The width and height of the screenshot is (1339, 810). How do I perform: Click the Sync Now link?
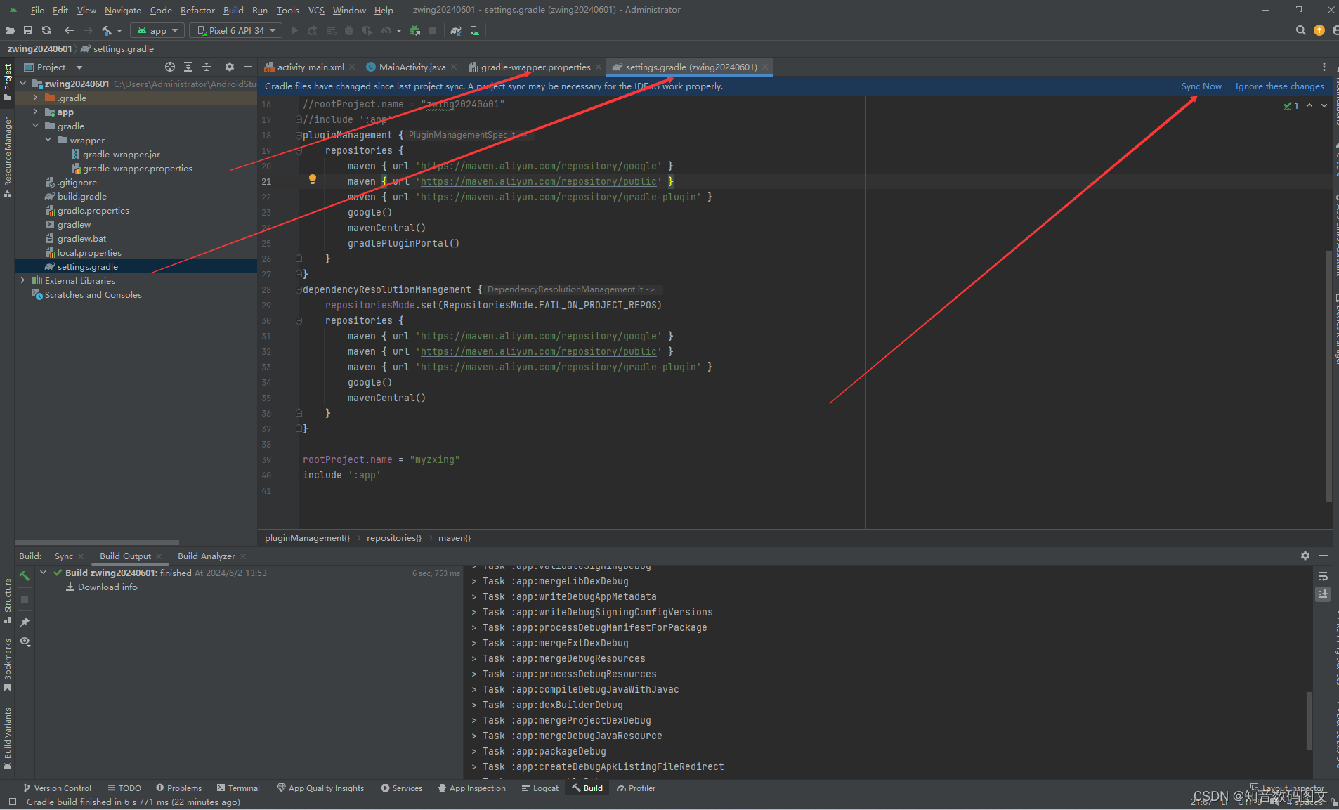click(x=1201, y=86)
